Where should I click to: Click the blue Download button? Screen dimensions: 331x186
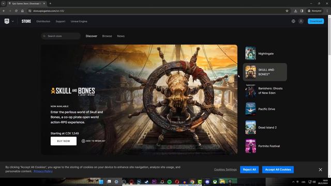click(316, 21)
